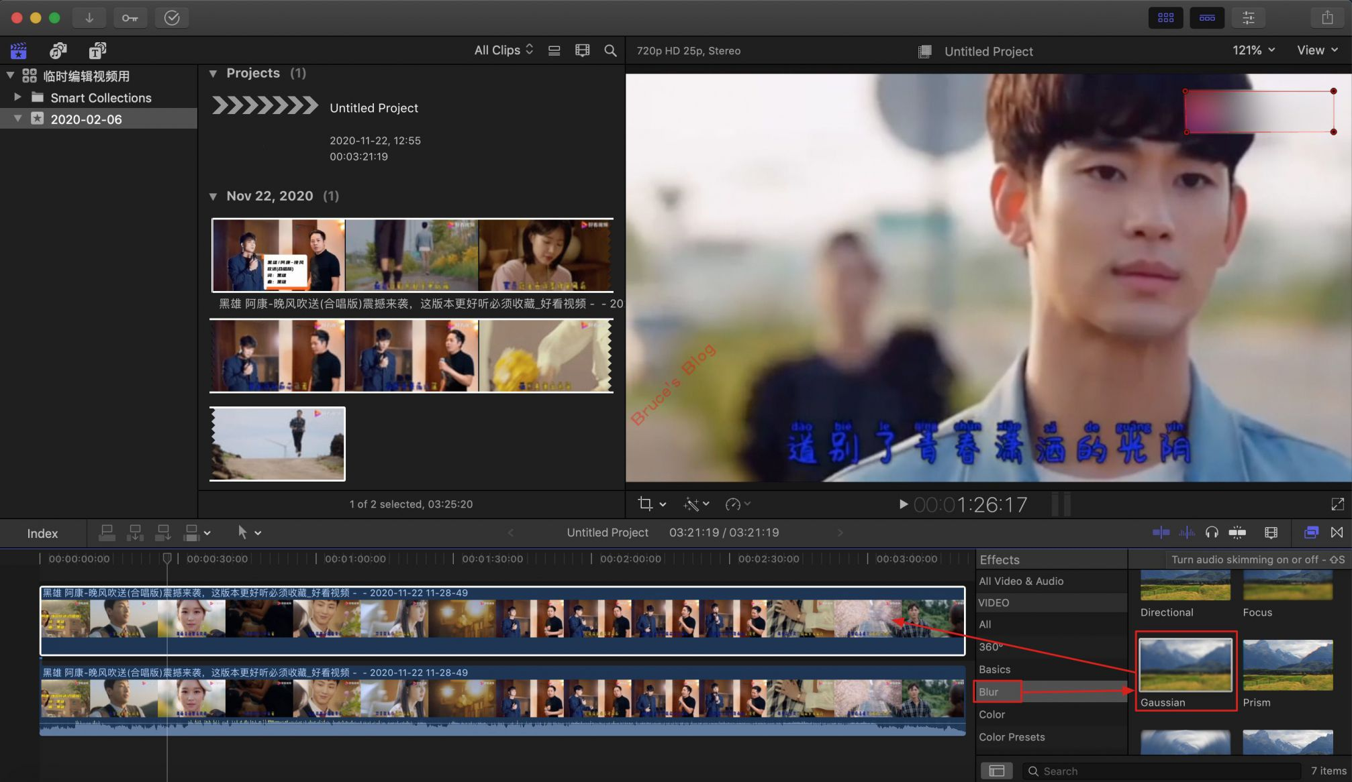Viewport: 1352px width, 782px height.
Task: Click the Share export icon
Action: pyautogui.click(x=1327, y=18)
